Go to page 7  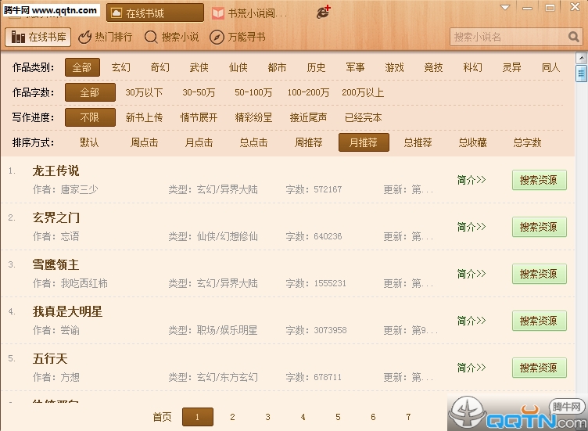[x=408, y=417]
